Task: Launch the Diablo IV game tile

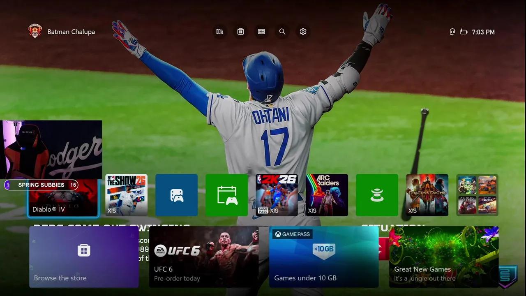Action: point(64,198)
